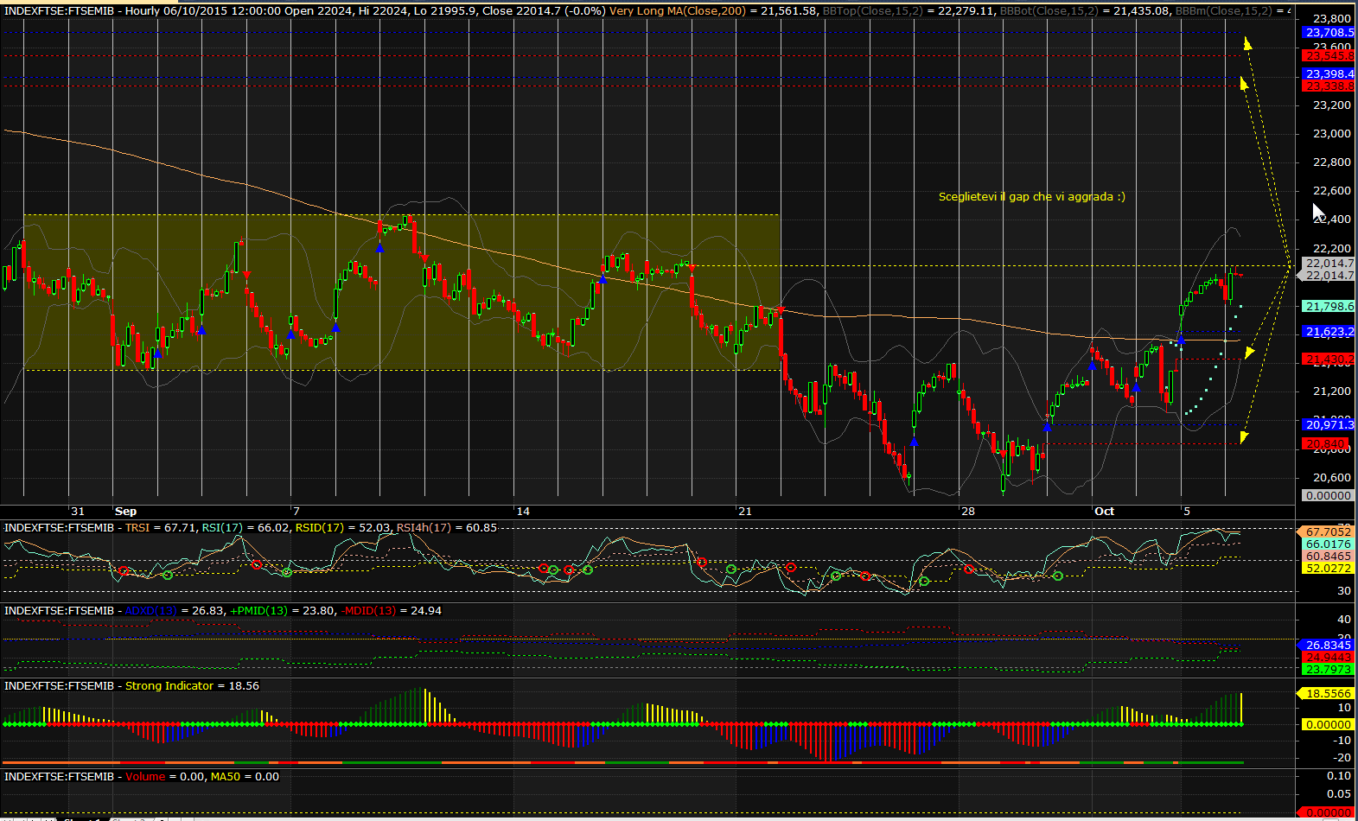Click the 21 date label on time axis
Screen dimensions: 1358x821
(745, 511)
